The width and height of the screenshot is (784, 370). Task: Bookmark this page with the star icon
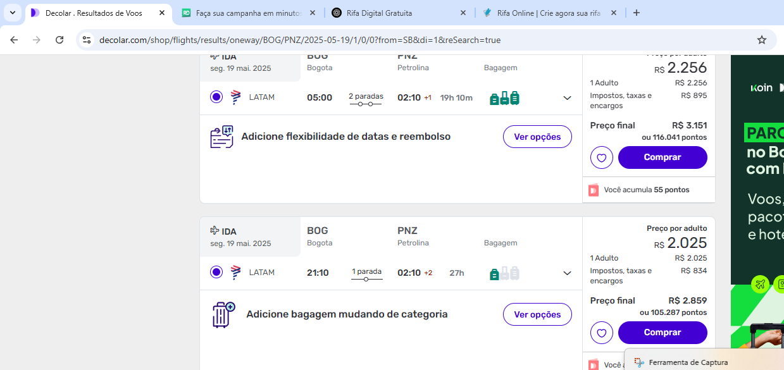(x=761, y=40)
